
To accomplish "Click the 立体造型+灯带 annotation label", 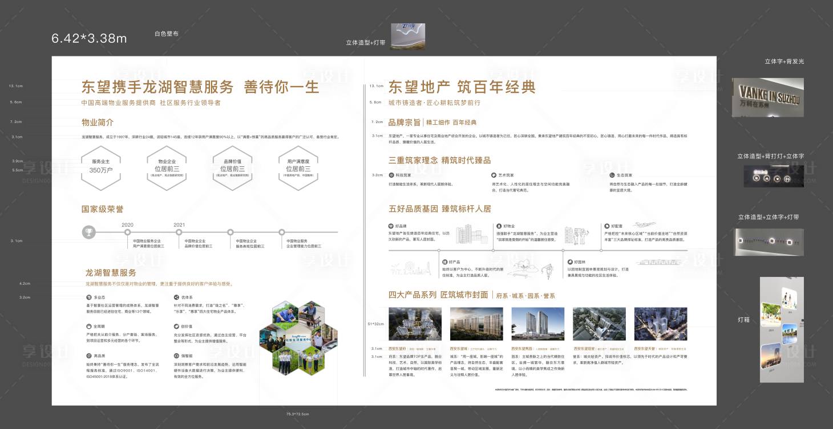I will [x=366, y=43].
